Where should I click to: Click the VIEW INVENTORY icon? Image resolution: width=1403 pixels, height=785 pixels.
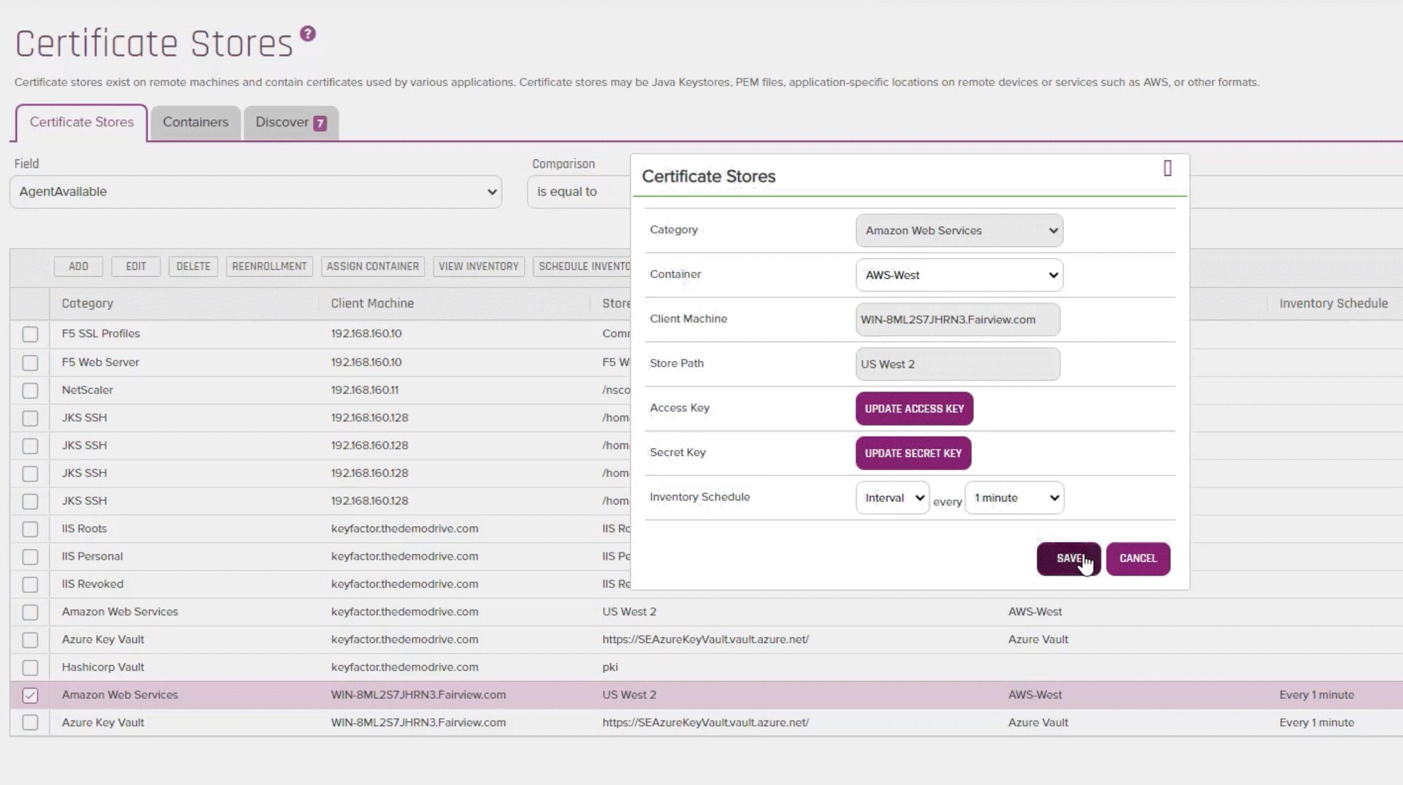(479, 266)
